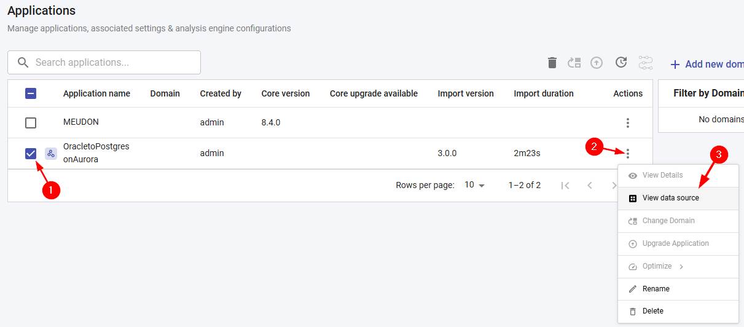The height and width of the screenshot is (327, 744).
Task: Click Add new domain button
Action: coord(708,64)
